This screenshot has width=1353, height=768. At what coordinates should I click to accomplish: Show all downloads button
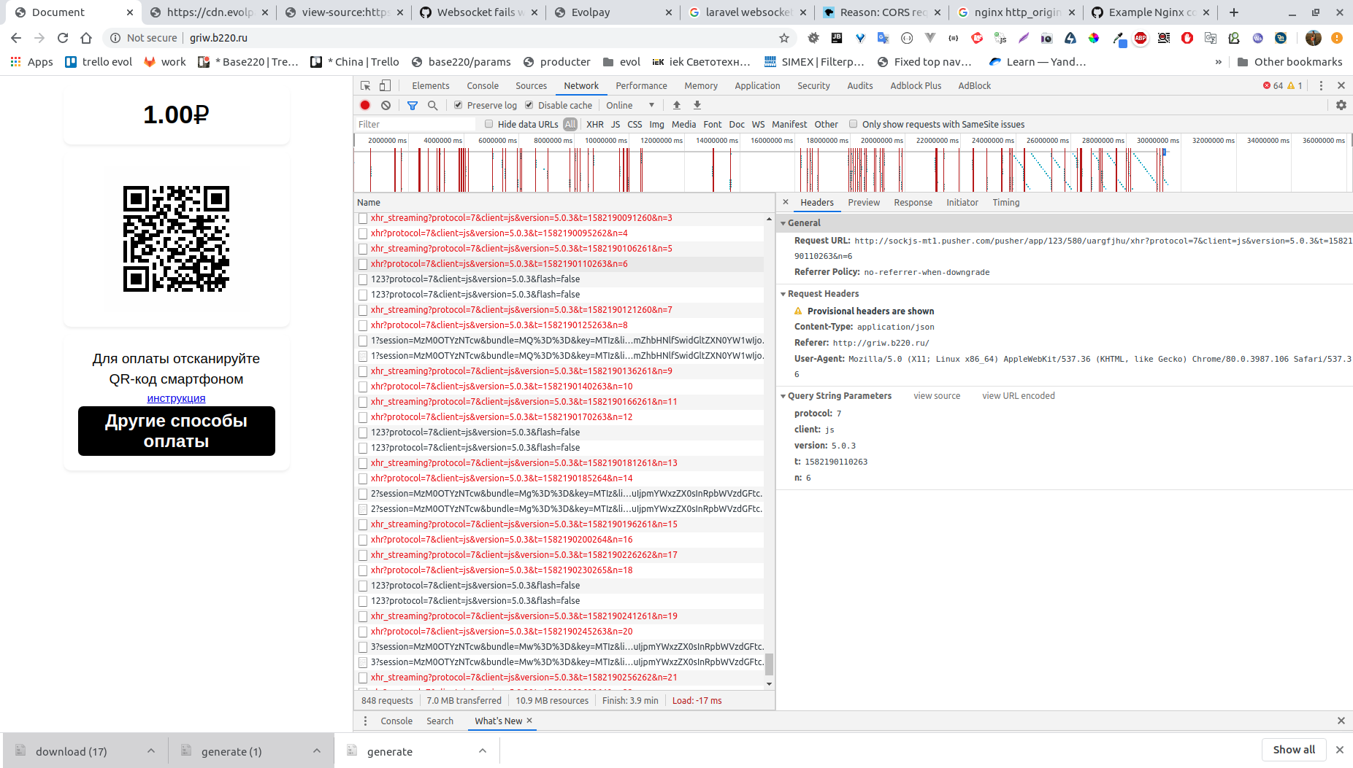[x=1294, y=750]
